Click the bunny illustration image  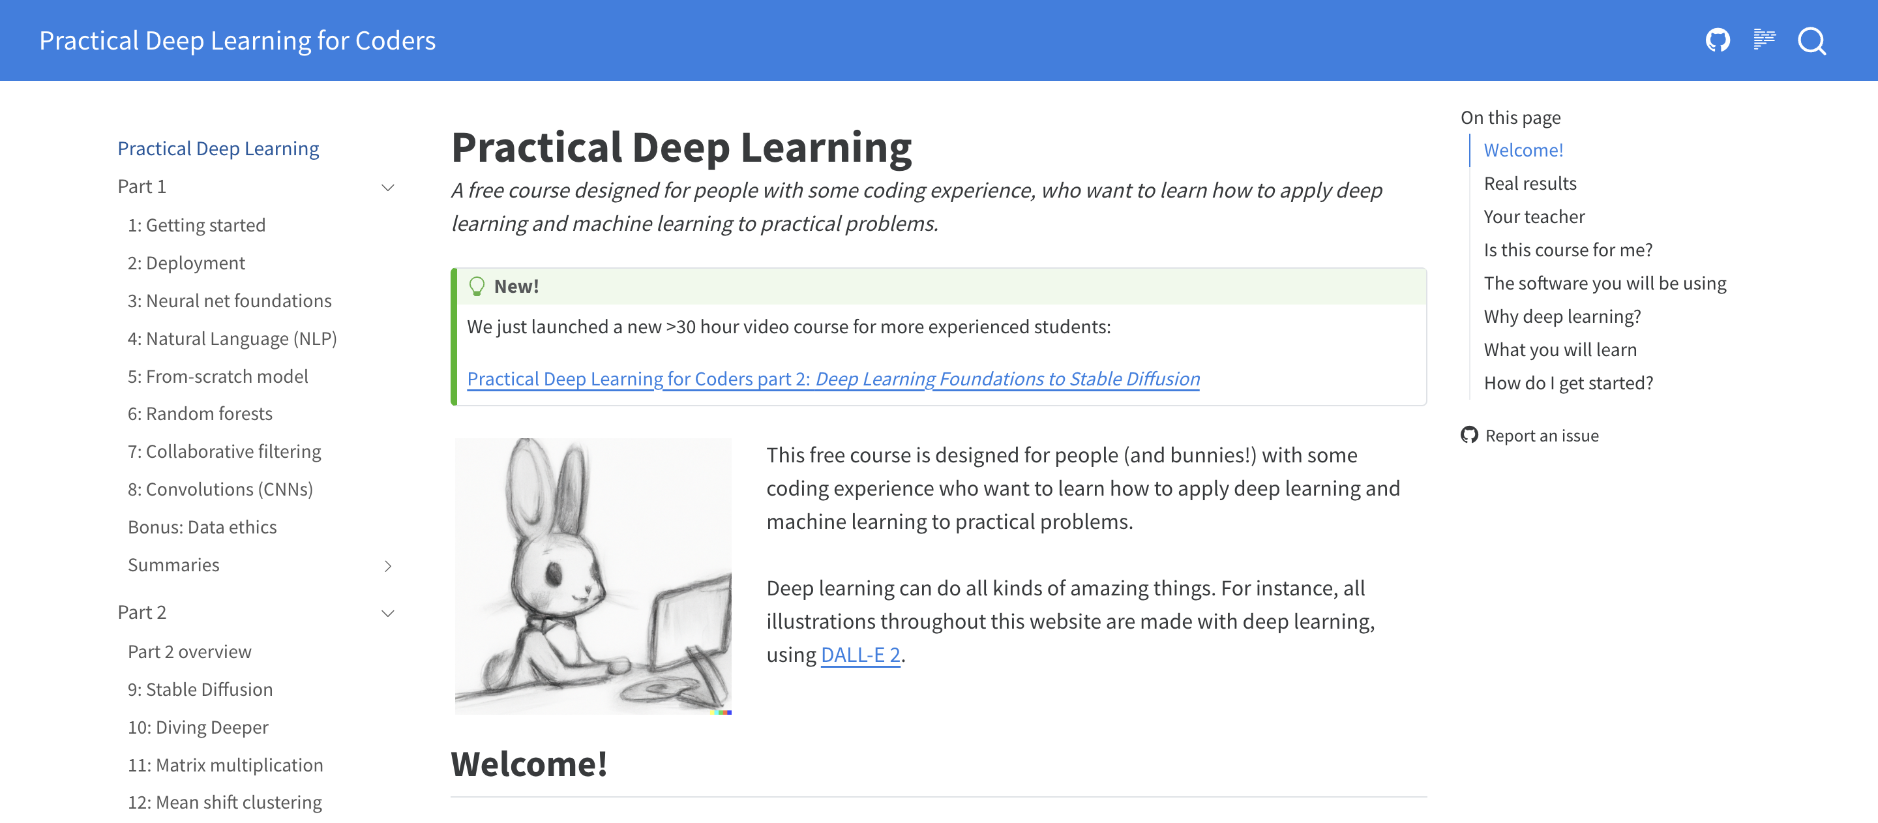(x=593, y=576)
